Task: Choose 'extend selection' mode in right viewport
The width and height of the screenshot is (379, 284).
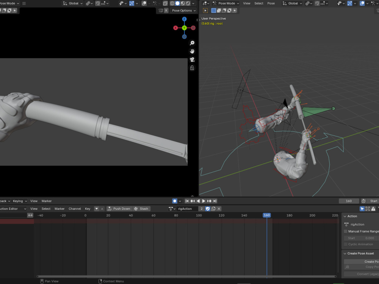Action: [x=219, y=10]
